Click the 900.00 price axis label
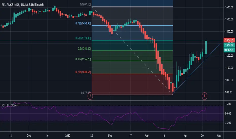The height and width of the screenshot is (139, 236). click(229, 92)
